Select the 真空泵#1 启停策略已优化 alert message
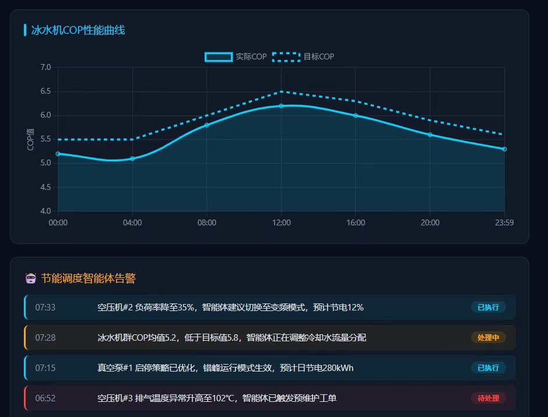Screen dimensions: 548x417 coord(226,367)
